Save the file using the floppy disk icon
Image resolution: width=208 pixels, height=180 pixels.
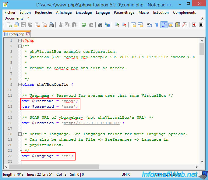pos(23,25)
